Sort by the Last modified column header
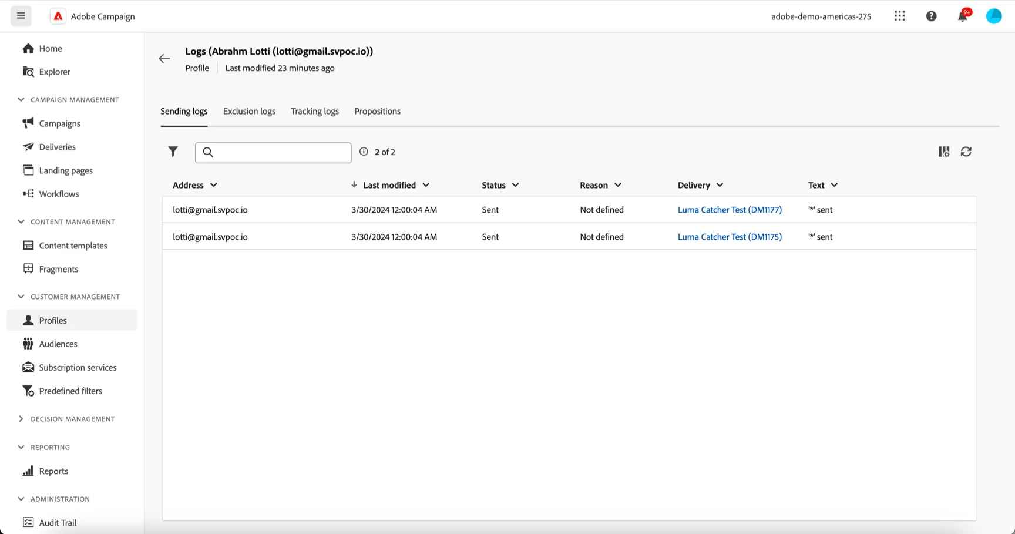 389,185
